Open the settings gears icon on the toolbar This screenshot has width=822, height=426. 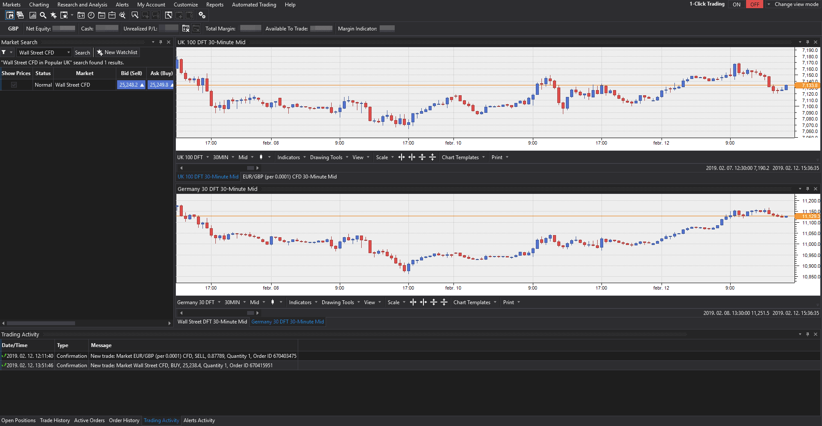(202, 15)
